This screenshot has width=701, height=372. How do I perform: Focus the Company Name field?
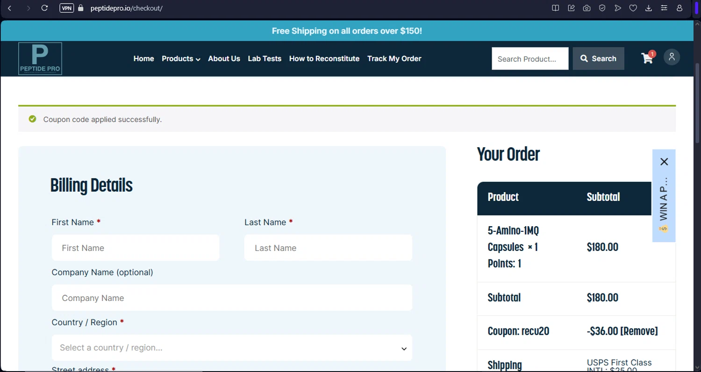click(232, 298)
